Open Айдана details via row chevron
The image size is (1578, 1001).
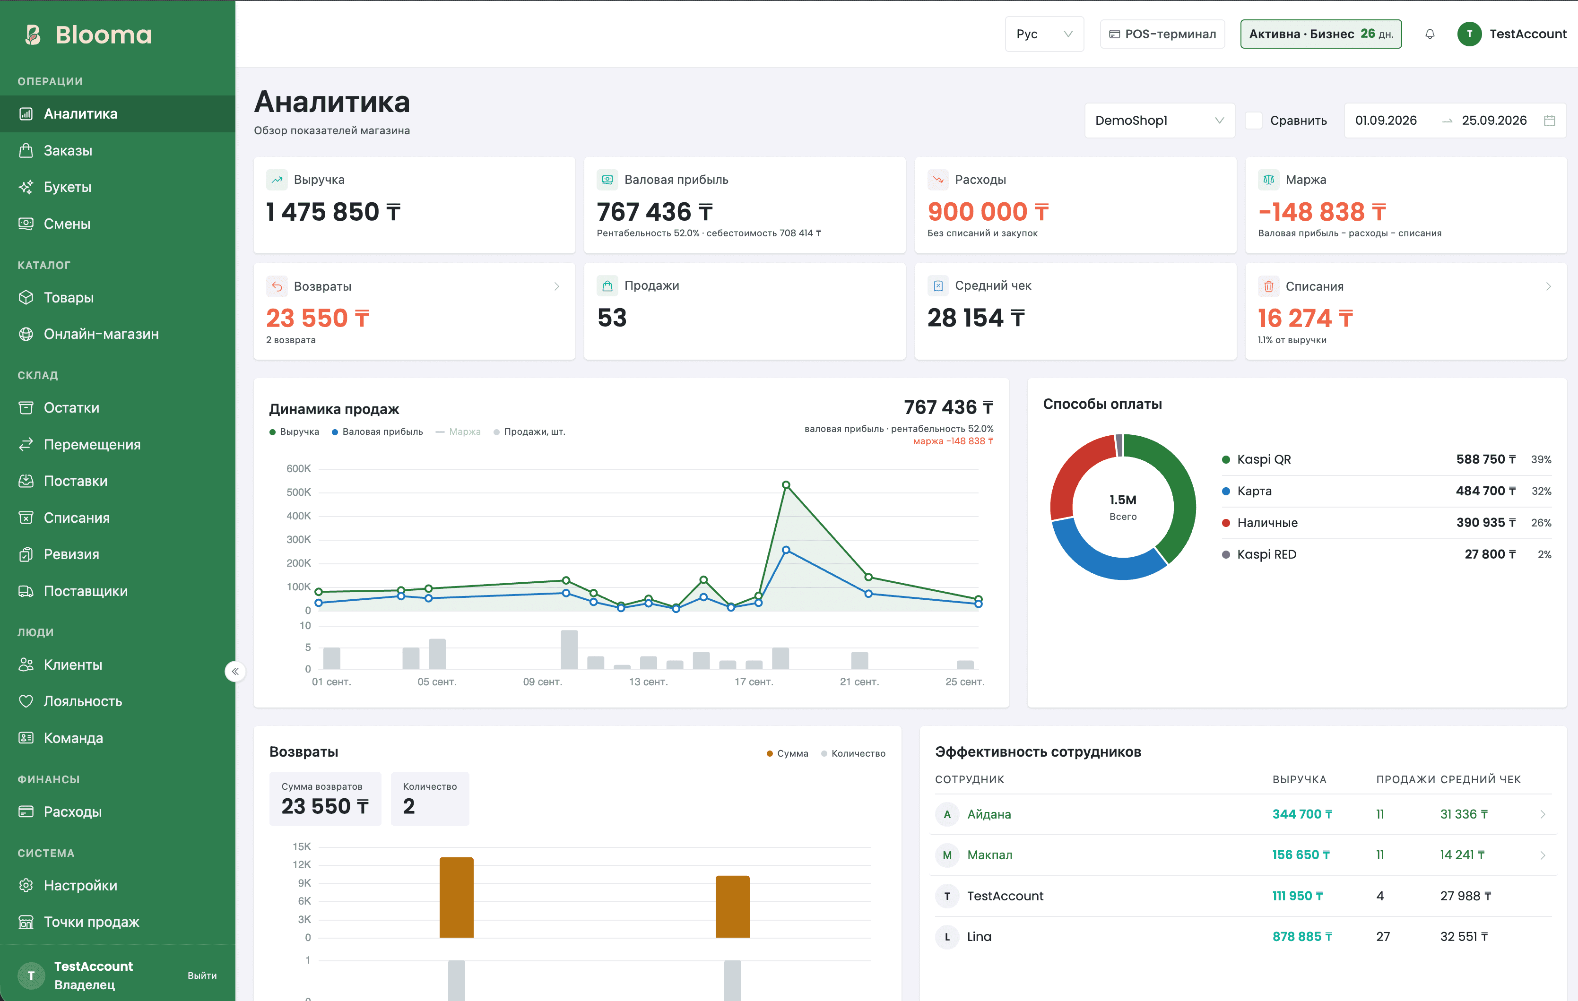(1543, 814)
